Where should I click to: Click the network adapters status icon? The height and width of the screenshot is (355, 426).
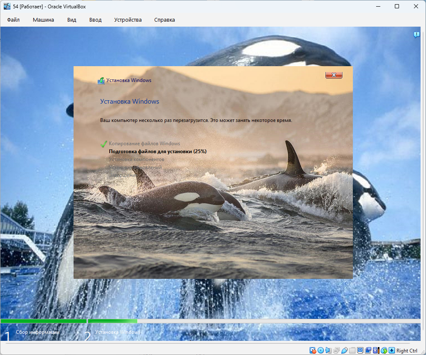pyautogui.click(x=336, y=350)
